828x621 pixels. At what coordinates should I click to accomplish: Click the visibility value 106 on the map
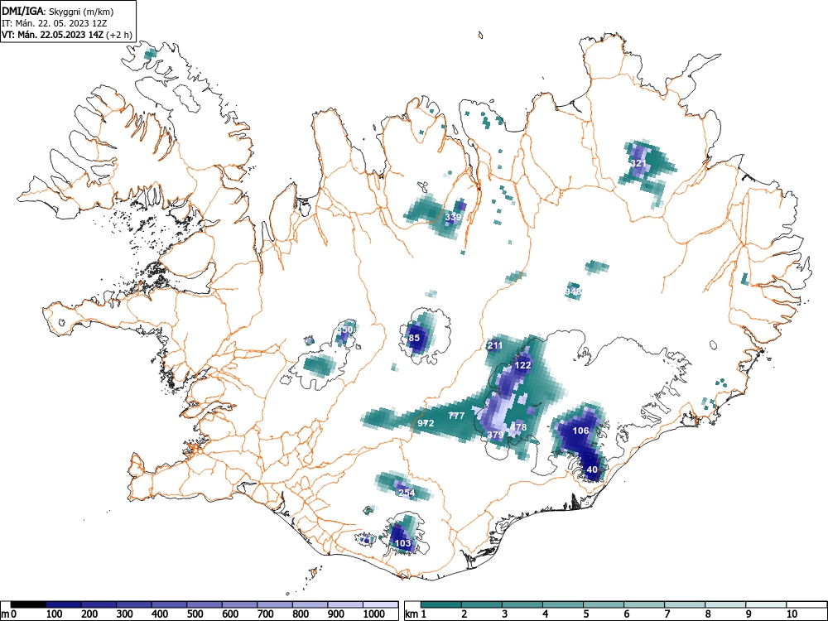point(581,431)
